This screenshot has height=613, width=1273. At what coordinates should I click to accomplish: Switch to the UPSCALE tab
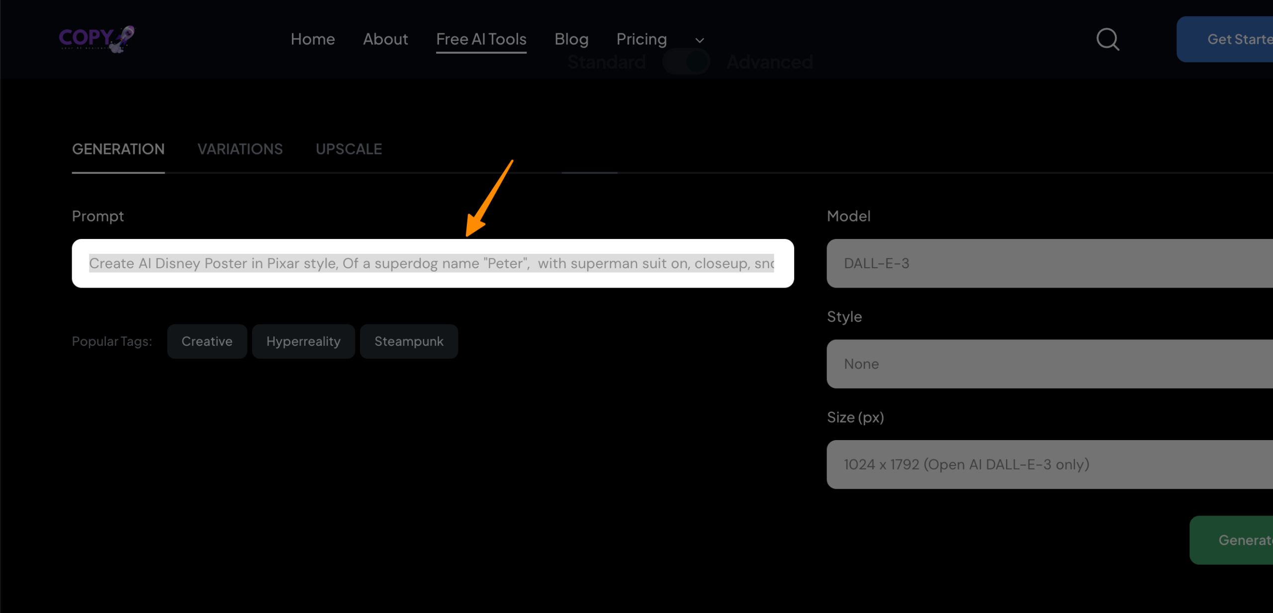coord(349,149)
